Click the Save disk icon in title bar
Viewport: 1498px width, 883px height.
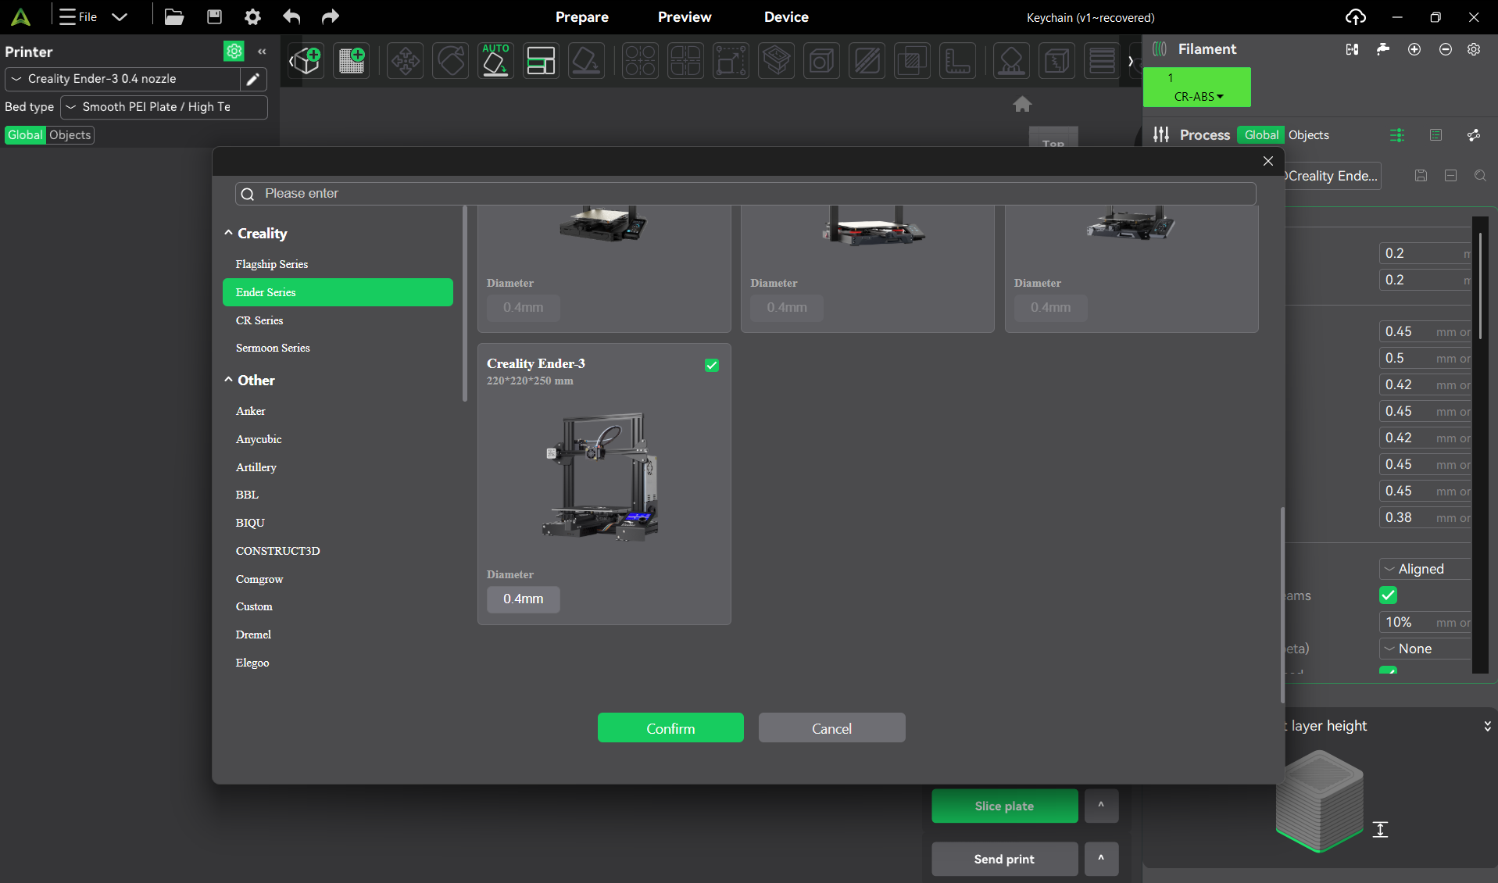coord(214,16)
